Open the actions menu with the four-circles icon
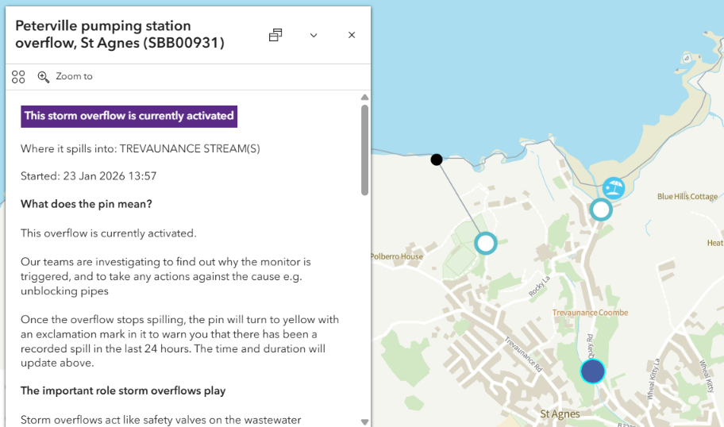The image size is (724, 427). pos(18,77)
